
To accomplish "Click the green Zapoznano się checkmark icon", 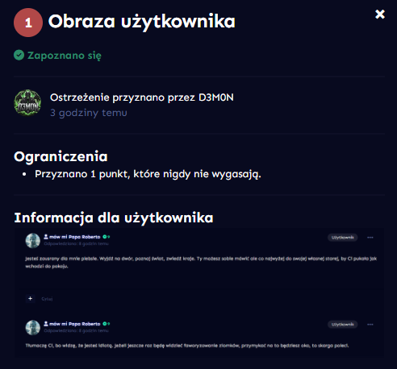I will pos(19,55).
